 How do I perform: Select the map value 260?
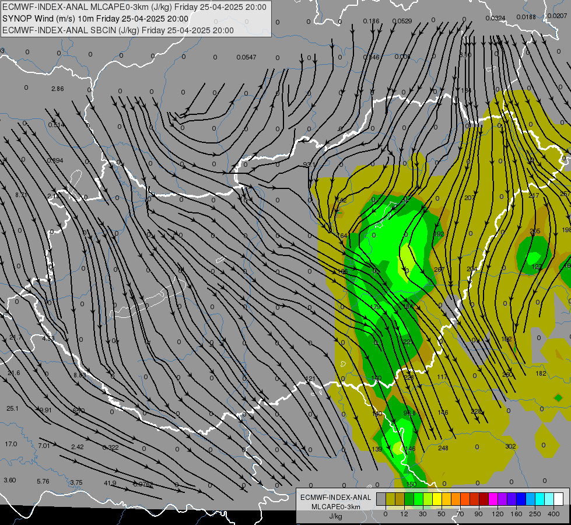[507, 374]
